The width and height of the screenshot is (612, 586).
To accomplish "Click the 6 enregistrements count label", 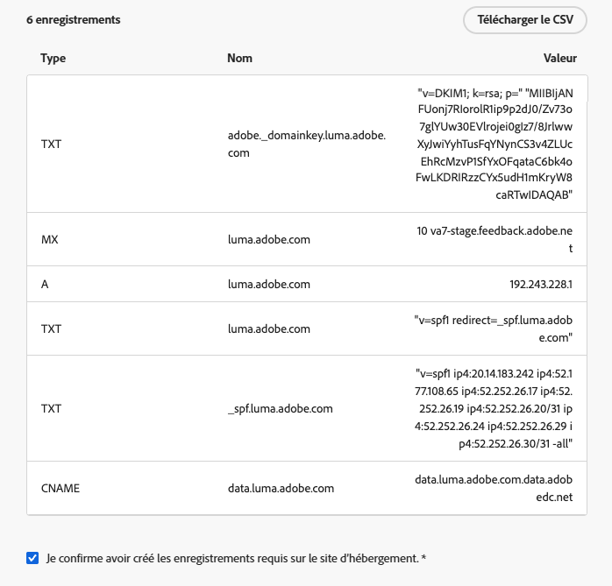I will tap(74, 20).
